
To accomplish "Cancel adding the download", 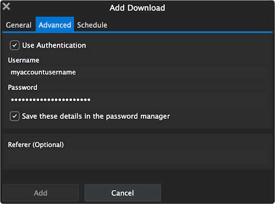I will pyautogui.click(x=122, y=193).
